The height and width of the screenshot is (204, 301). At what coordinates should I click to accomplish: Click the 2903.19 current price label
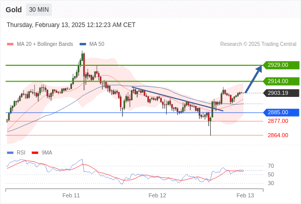tap(281, 93)
